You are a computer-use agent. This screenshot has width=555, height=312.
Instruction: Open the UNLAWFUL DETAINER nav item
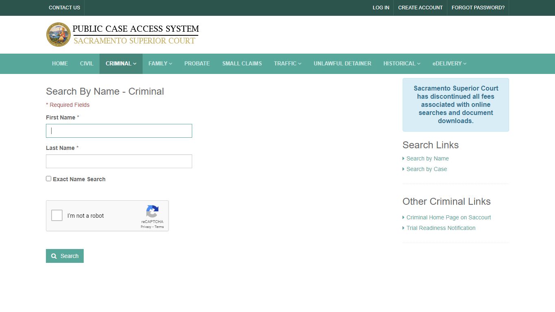tap(343, 63)
